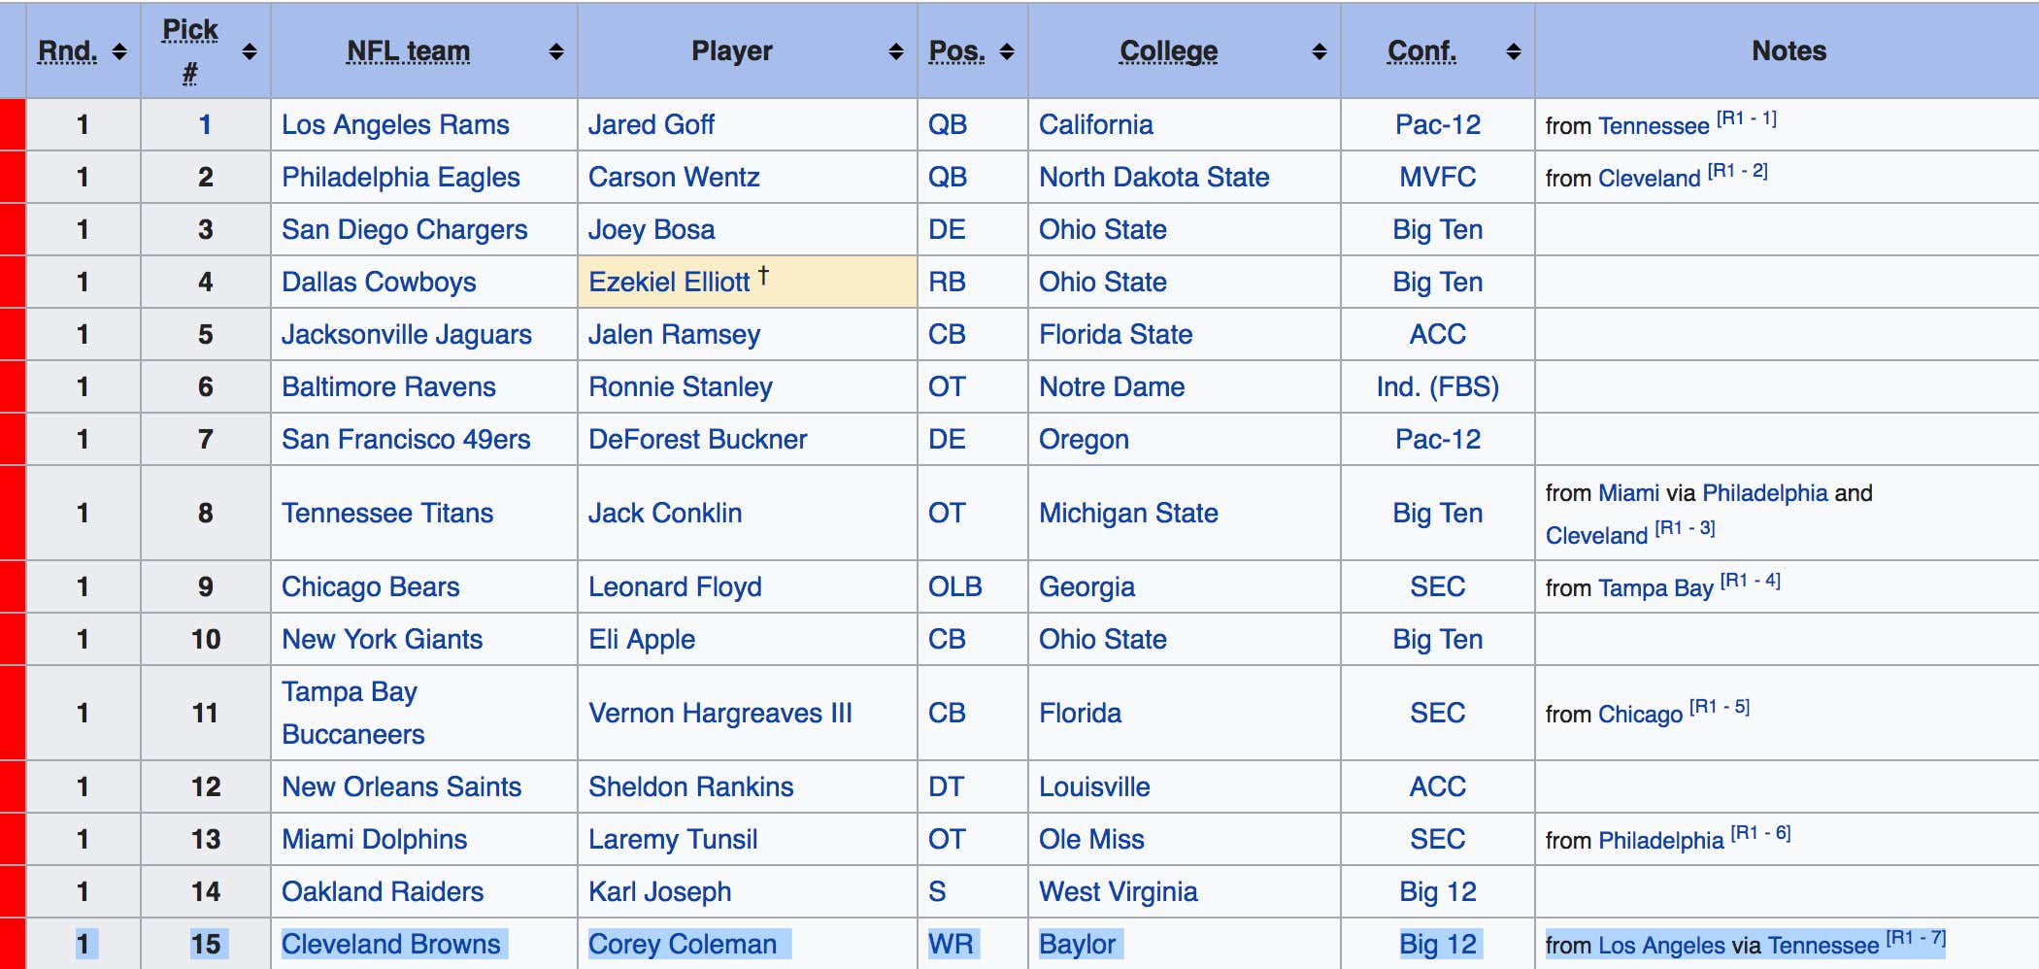Screen dimensions: 2039x969
Task: Click the [R1 - 3] reference note
Action: coord(1686,528)
